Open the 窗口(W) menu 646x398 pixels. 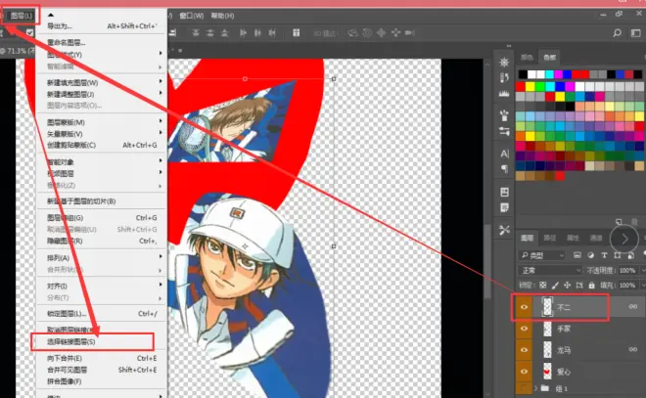pyautogui.click(x=192, y=16)
